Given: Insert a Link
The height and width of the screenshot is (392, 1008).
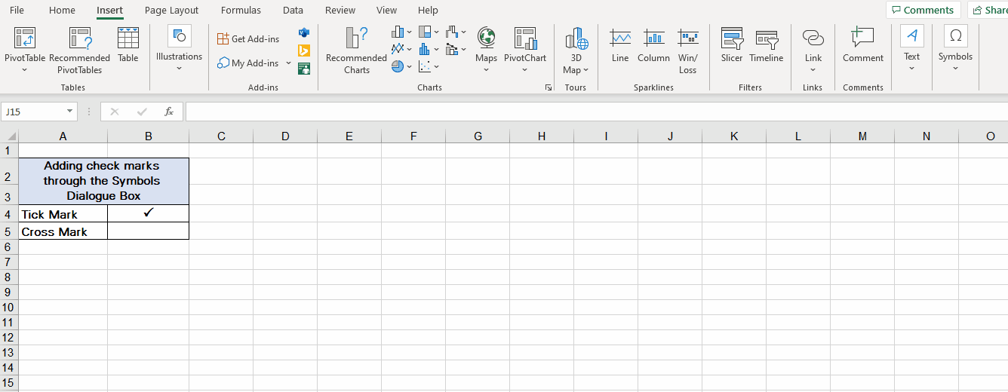Looking at the screenshot, I should (813, 49).
